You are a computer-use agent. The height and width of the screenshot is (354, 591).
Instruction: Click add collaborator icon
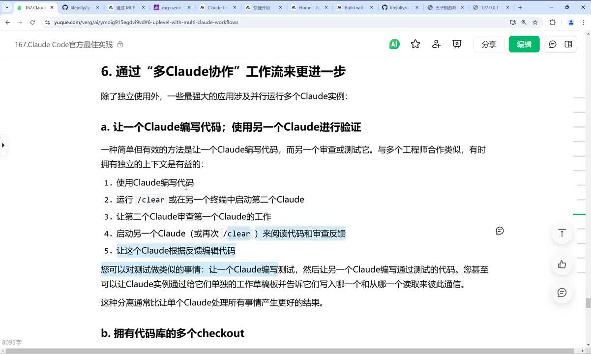(x=436, y=44)
